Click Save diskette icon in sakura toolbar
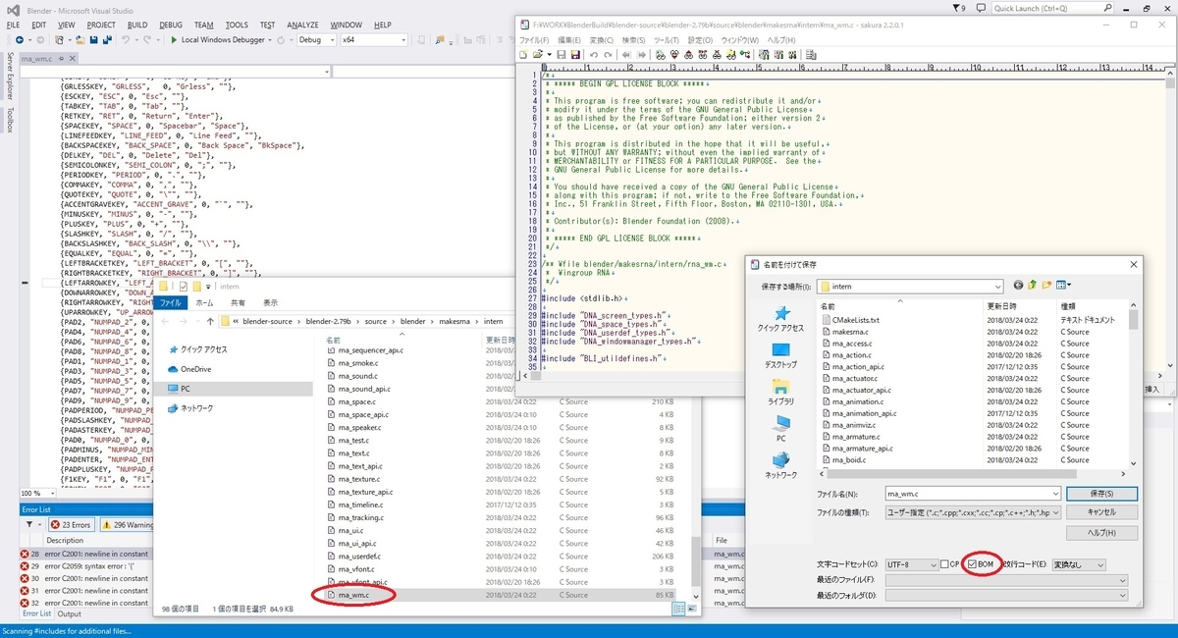Viewport: 1178px width, 638px height. (x=562, y=54)
